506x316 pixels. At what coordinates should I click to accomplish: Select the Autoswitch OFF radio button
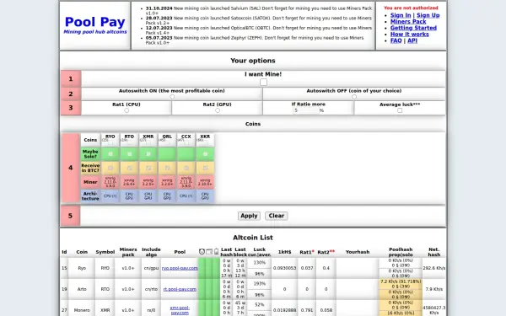(x=354, y=97)
